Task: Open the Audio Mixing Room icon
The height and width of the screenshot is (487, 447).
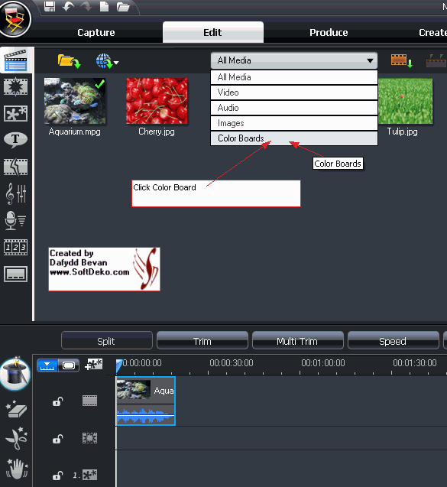Action: pyautogui.click(x=15, y=194)
